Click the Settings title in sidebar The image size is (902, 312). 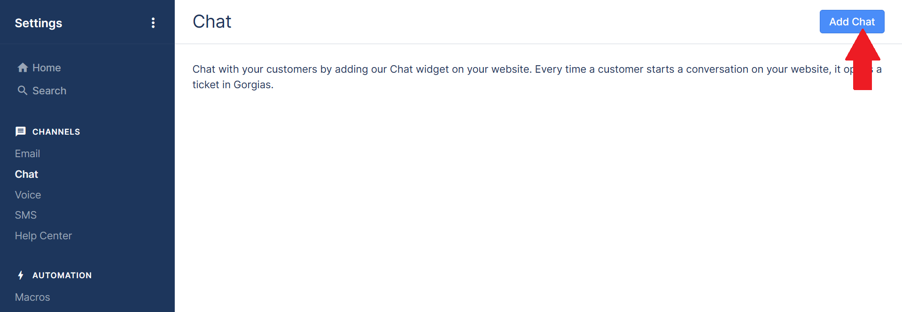point(39,23)
